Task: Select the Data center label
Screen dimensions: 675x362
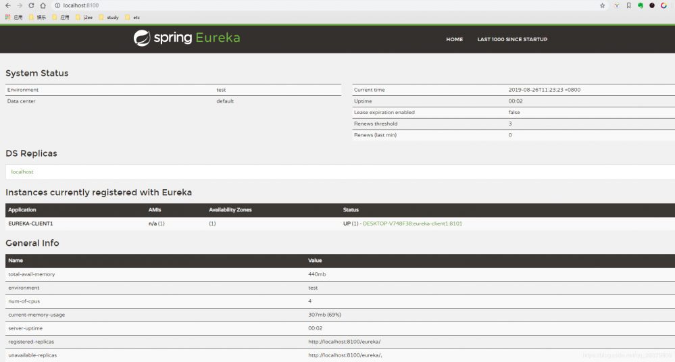Action: (21, 101)
